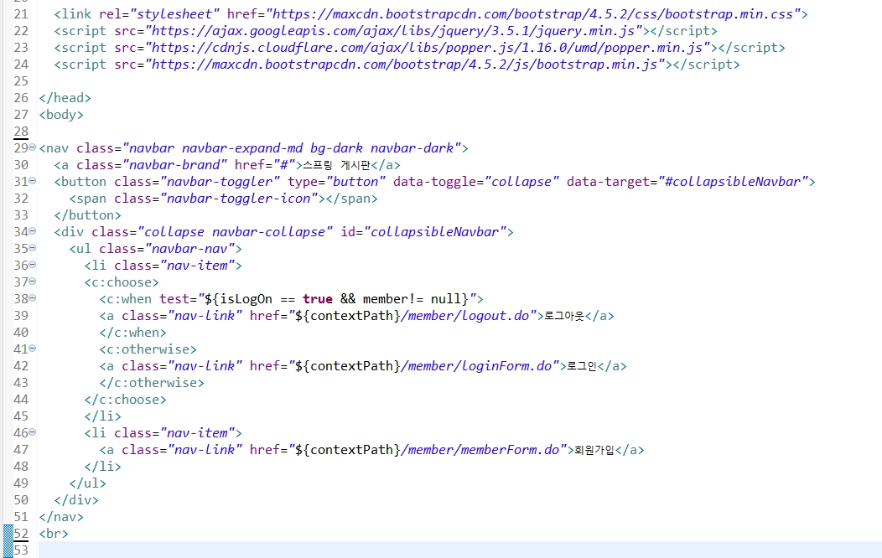Image resolution: width=882 pixels, height=558 pixels.
Task: Click the /member/logout.do href
Action: pos(466,316)
